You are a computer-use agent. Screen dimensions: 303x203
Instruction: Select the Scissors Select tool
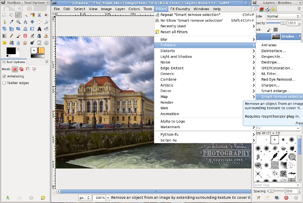coord(39,15)
